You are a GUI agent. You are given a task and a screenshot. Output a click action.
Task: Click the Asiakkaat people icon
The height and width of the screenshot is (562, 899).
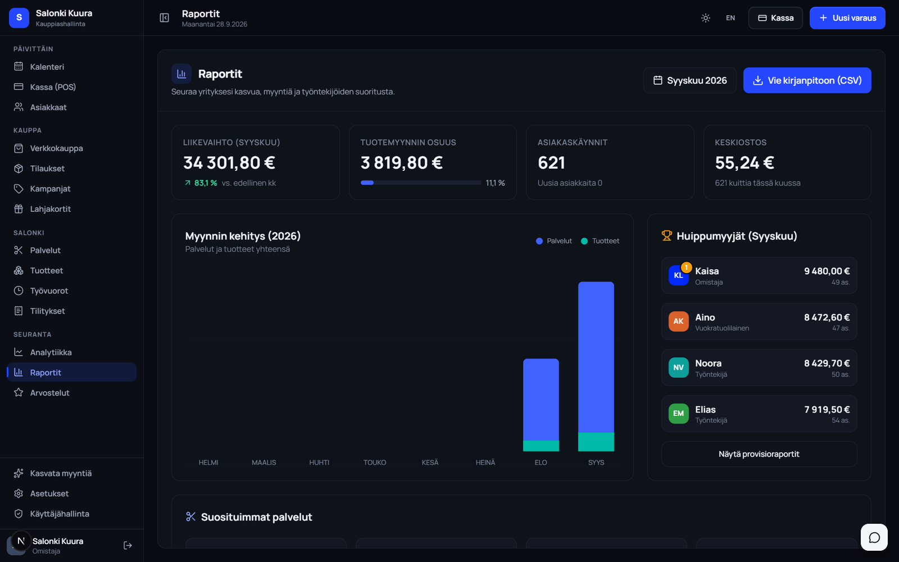(x=19, y=107)
